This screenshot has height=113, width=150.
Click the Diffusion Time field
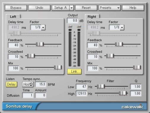tap(28, 95)
